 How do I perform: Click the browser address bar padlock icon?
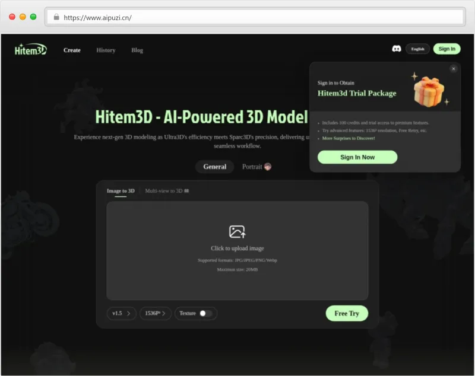click(56, 17)
